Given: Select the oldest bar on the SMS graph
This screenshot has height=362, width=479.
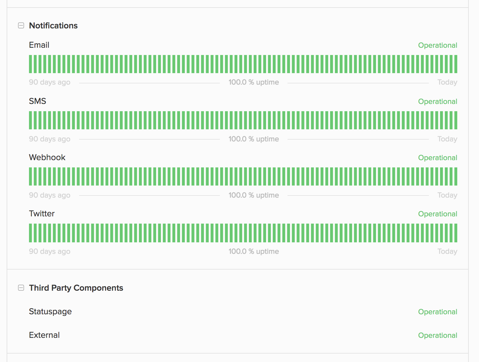Looking at the screenshot, I should point(30,120).
